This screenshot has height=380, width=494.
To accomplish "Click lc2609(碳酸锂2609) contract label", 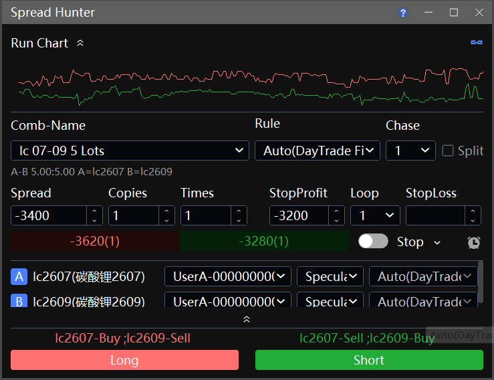I will (x=89, y=301).
